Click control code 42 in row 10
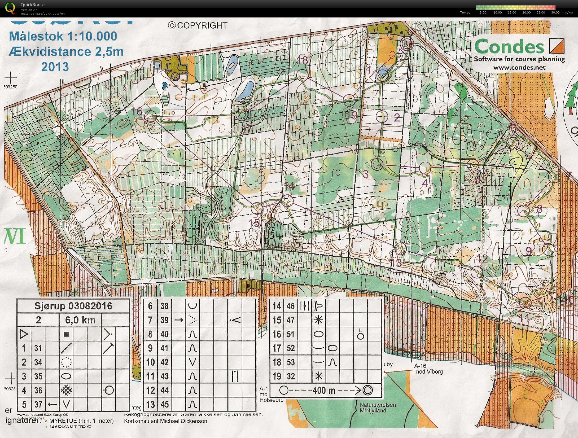This screenshot has width=578, height=438. [164, 362]
